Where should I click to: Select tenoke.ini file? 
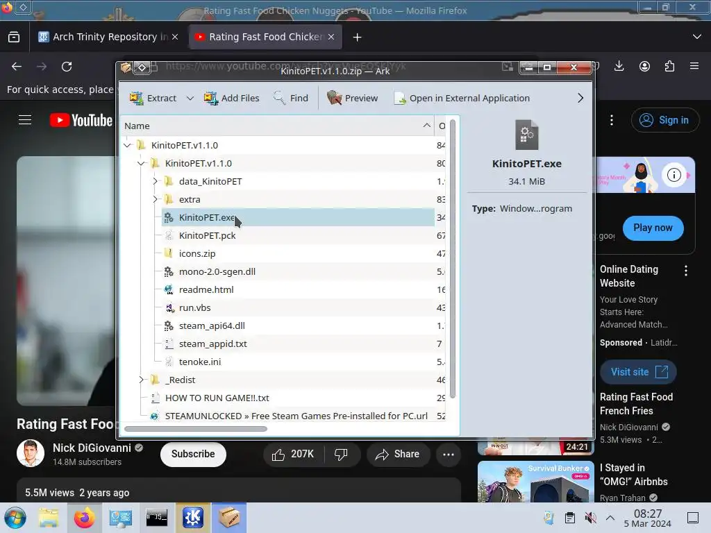coord(199,362)
